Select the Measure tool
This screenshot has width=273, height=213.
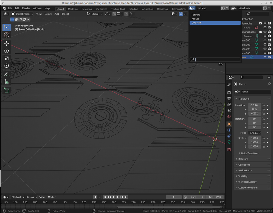7,82
